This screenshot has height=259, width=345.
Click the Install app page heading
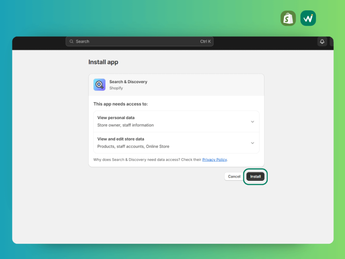(103, 62)
